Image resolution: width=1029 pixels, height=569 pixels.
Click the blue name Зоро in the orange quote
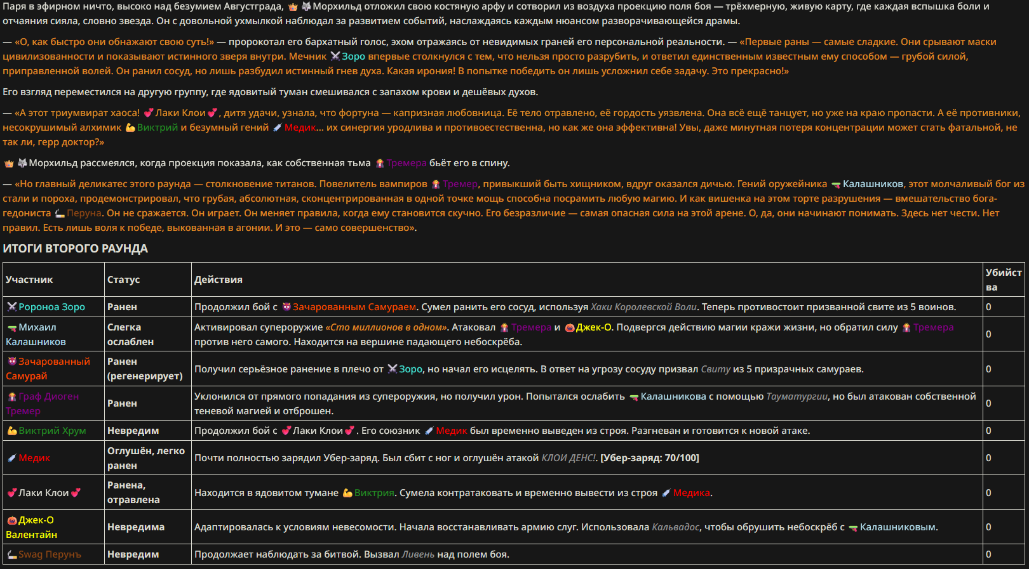(x=354, y=56)
